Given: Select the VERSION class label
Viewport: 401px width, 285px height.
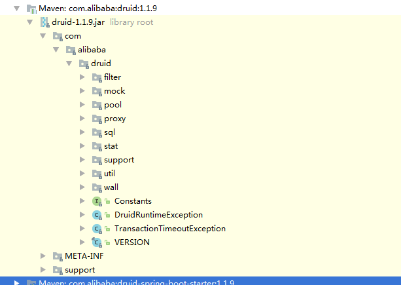Looking at the screenshot, I should (x=132, y=242).
